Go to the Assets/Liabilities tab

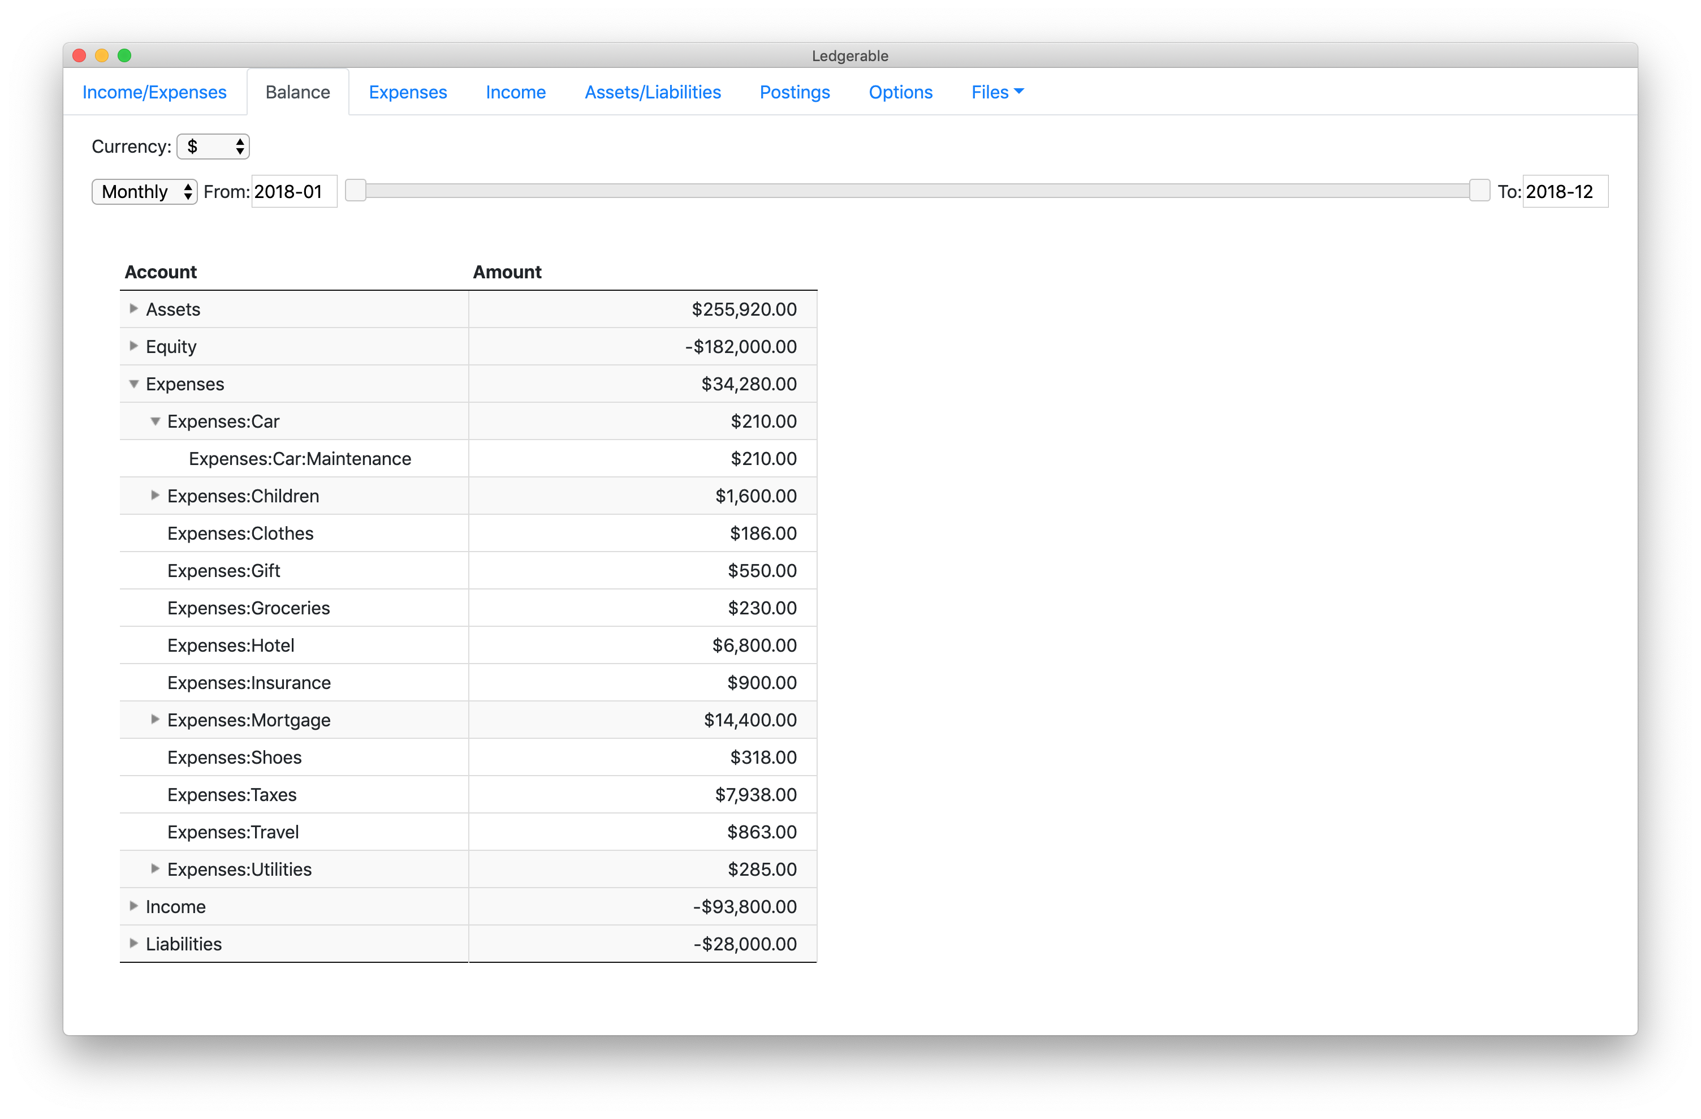(x=652, y=92)
